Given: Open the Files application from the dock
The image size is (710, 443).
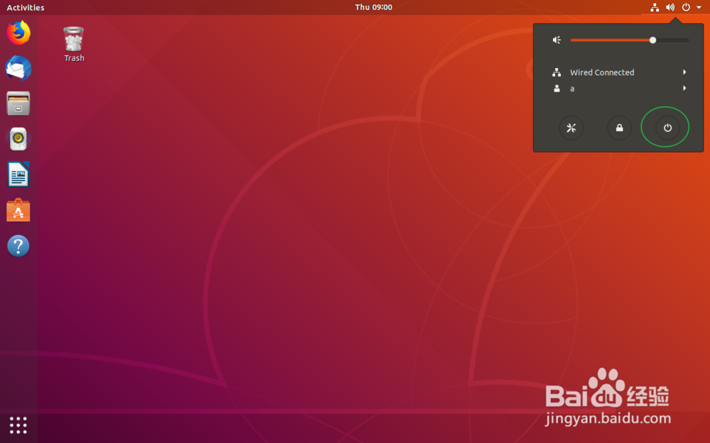Looking at the screenshot, I should 18,103.
